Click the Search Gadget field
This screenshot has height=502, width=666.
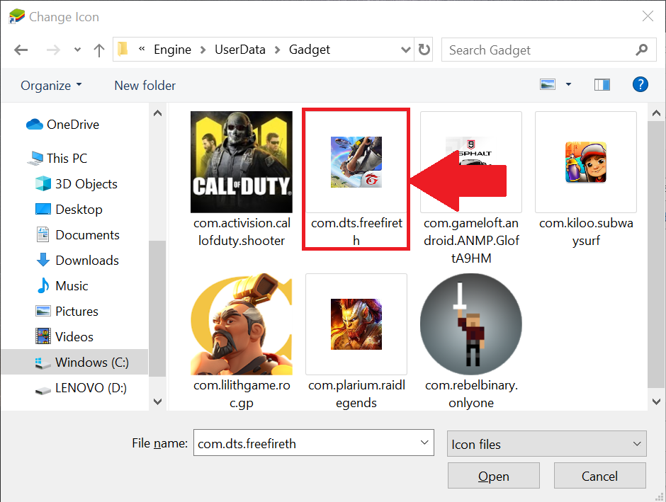click(549, 50)
